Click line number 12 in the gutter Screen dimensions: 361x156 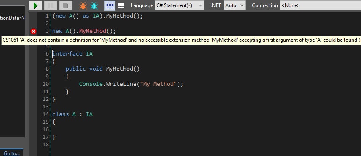pyautogui.click(x=45, y=99)
